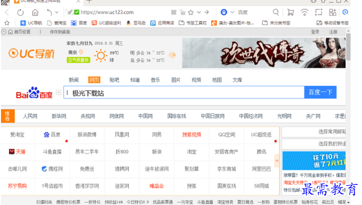Open the 京东商城 site tile
The height and width of the screenshot is (205, 362).
pyautogui.click(x=226, y=169)
